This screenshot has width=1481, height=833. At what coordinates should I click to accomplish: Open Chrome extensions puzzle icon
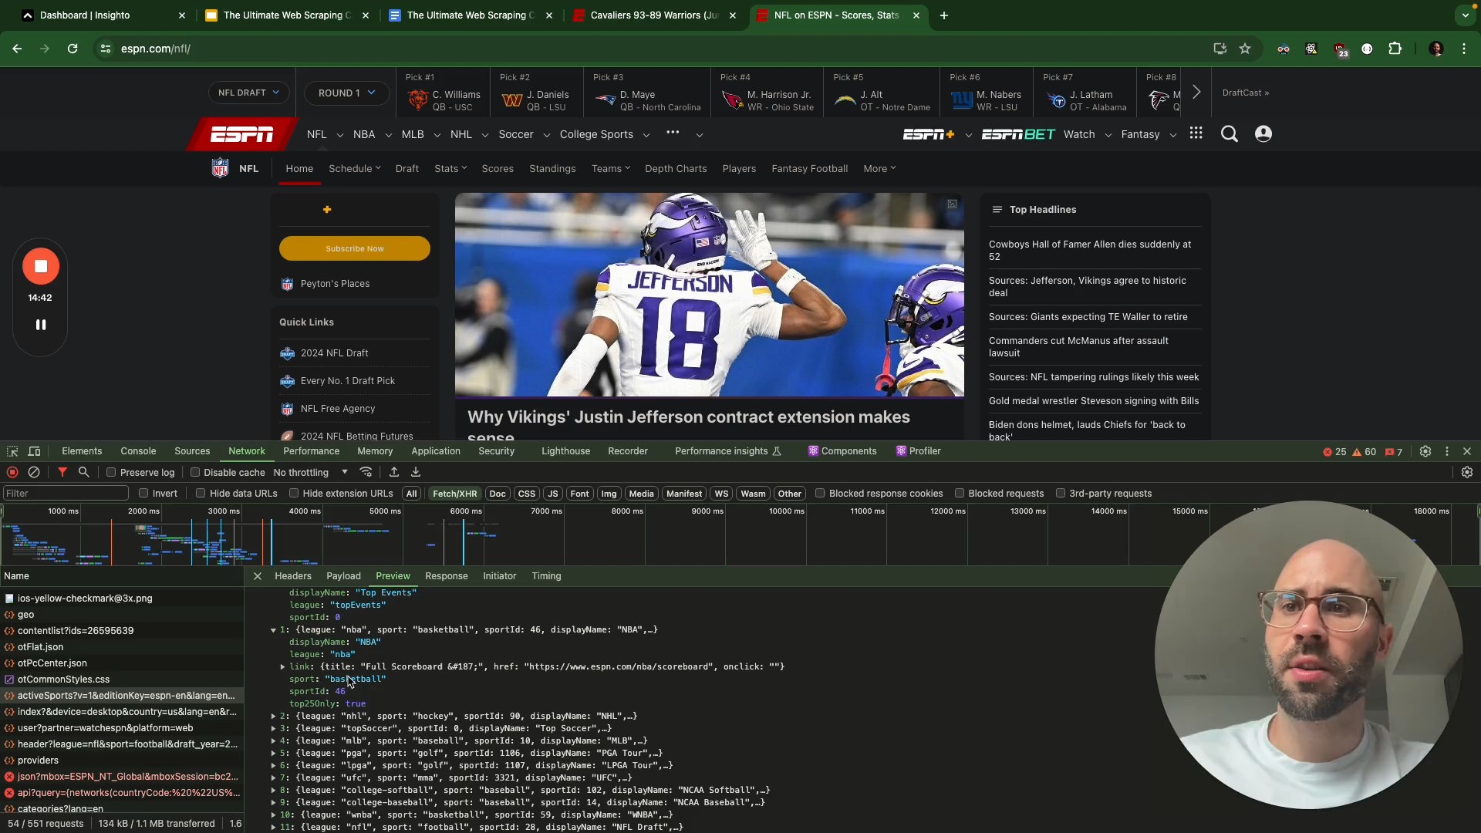coord(1395,49)
